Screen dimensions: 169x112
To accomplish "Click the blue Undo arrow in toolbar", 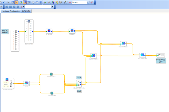I will tap(4, 2).
